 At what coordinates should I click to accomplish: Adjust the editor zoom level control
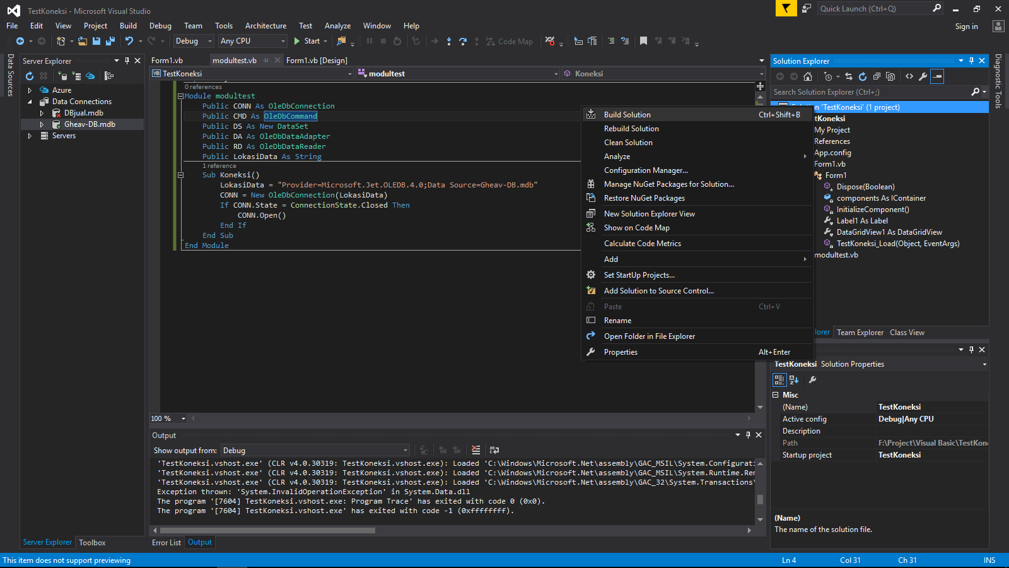point(166,418)
